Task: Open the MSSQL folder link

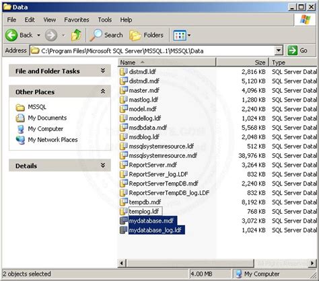Action: (37, 107)
